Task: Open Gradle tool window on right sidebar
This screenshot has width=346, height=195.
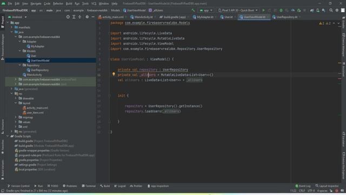Action: click(344, 22)
